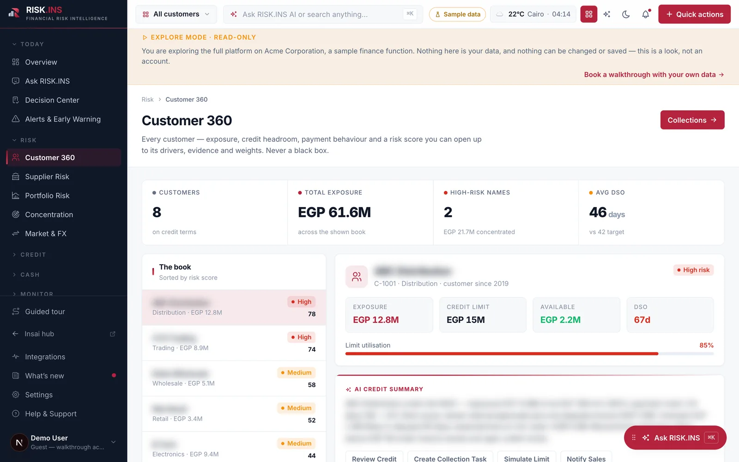Image resolution: width=739 pixels, height=462 pixels.
Task: Click the red apps grid icon
Action: click(x=588, y=14)
